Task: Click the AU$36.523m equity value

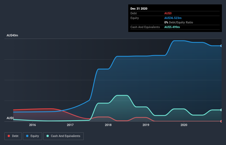Action: (173, 18)
